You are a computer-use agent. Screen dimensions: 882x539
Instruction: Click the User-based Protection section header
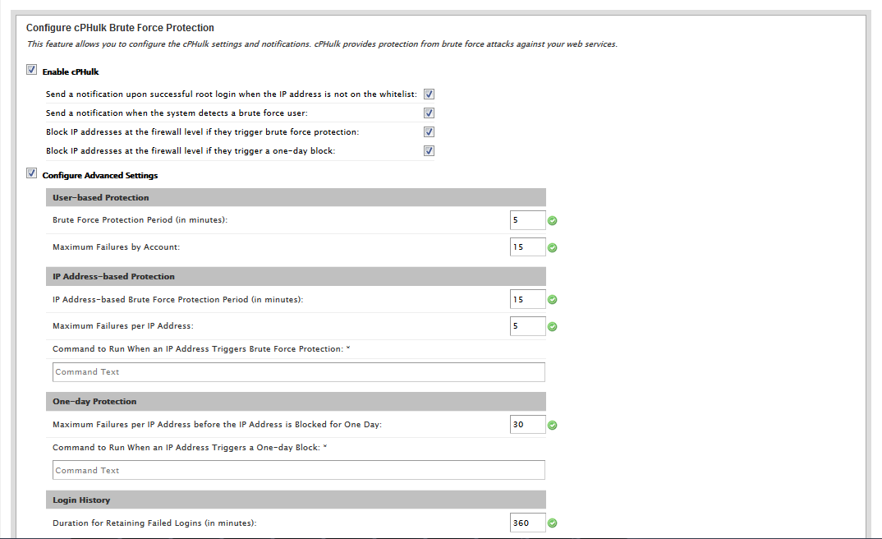click(x=296, y=197)
